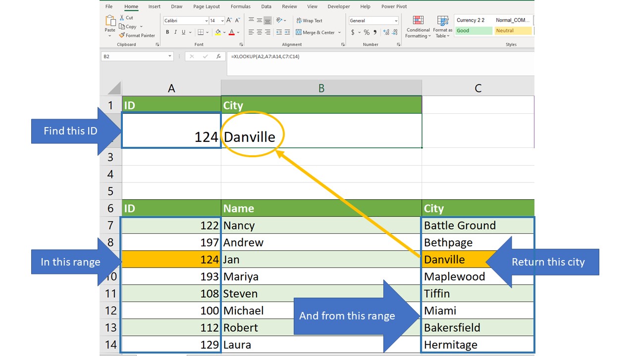Open the General number format dropdown
The image size is (634, 356).
click(x=396, y=21)
